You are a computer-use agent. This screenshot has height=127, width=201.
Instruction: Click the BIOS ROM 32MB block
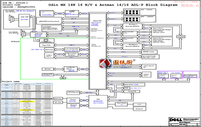[x=134, y=84]
